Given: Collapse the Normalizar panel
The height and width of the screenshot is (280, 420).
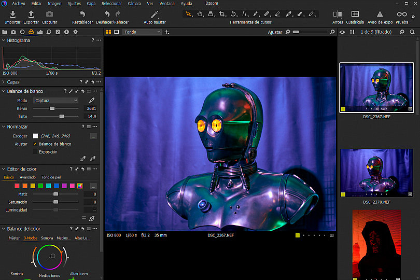Looking at the screenshot, I should (x=4, y=127).
